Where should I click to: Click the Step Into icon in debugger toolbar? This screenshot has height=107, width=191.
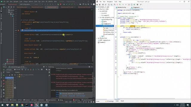(28, 70)
